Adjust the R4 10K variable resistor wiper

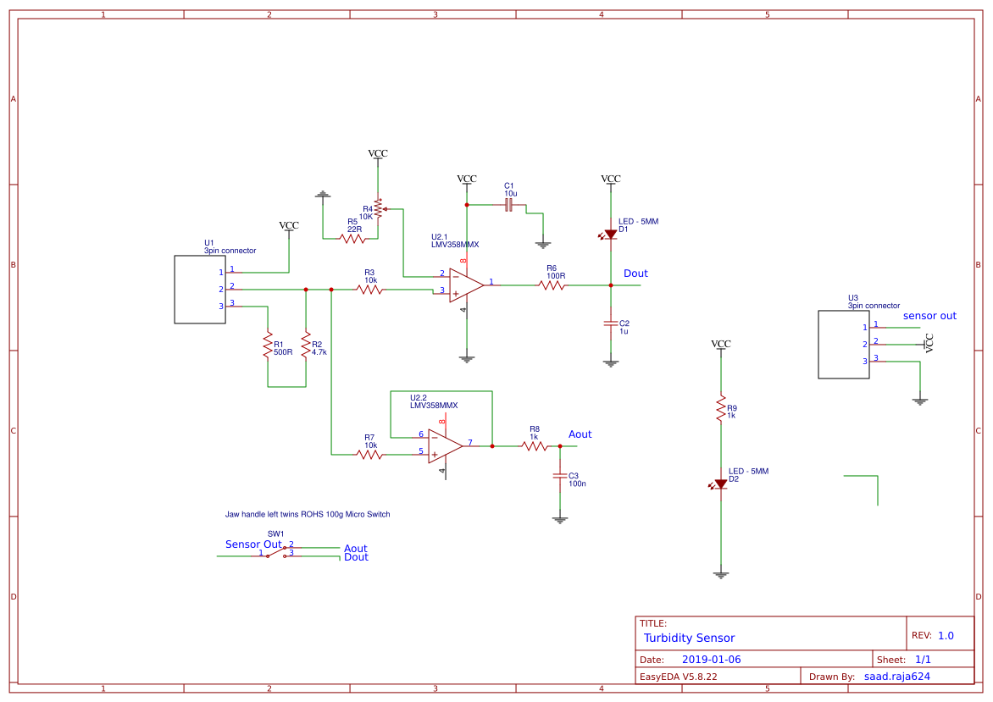(x=386, y=209)
